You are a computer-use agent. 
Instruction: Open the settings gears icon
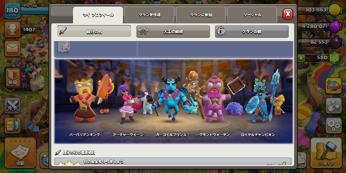tap(333, 125)
